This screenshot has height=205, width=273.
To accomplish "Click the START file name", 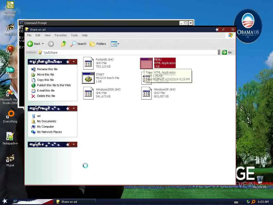I will pos(100,74).
